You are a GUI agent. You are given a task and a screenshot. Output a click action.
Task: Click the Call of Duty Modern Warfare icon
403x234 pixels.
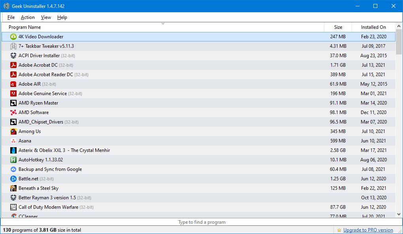pos(13,207)
